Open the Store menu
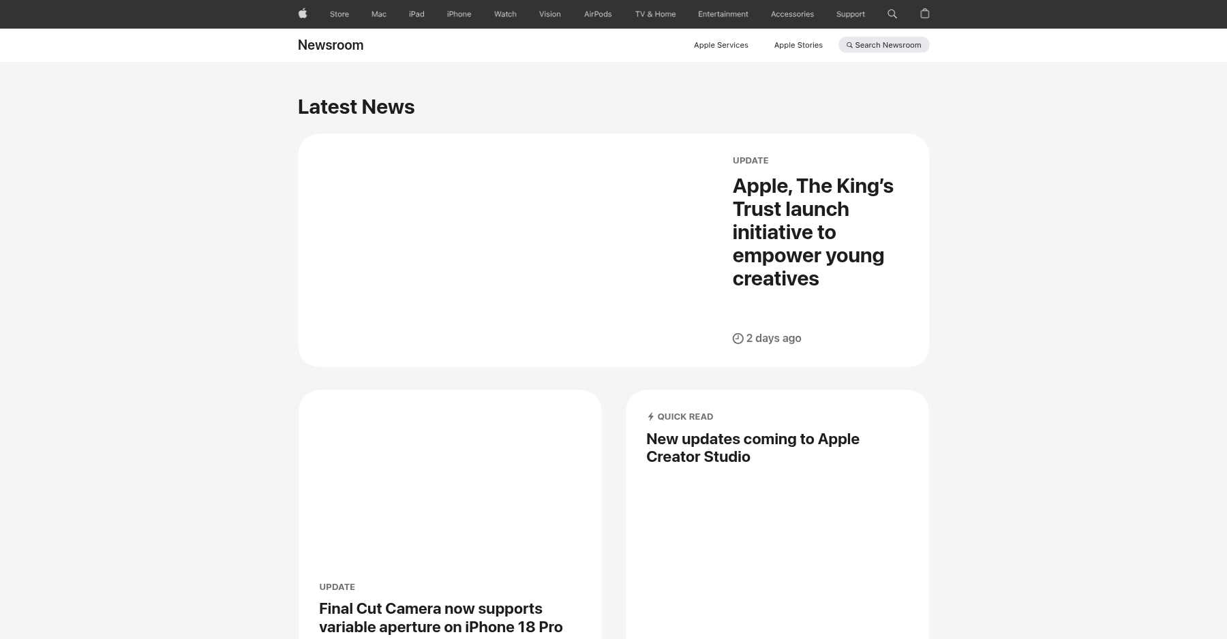 [x=339, y=14]
